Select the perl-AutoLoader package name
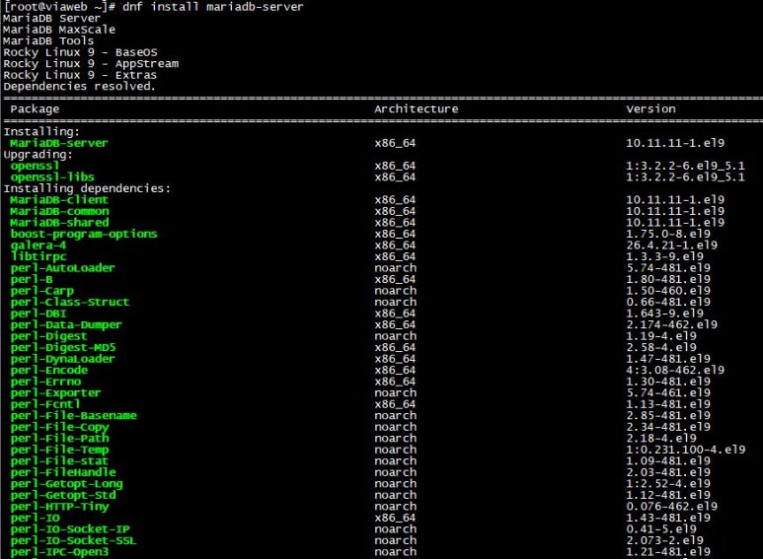This screenshot has width=763, height=559. pyautogui.click(x=62, y=268)
